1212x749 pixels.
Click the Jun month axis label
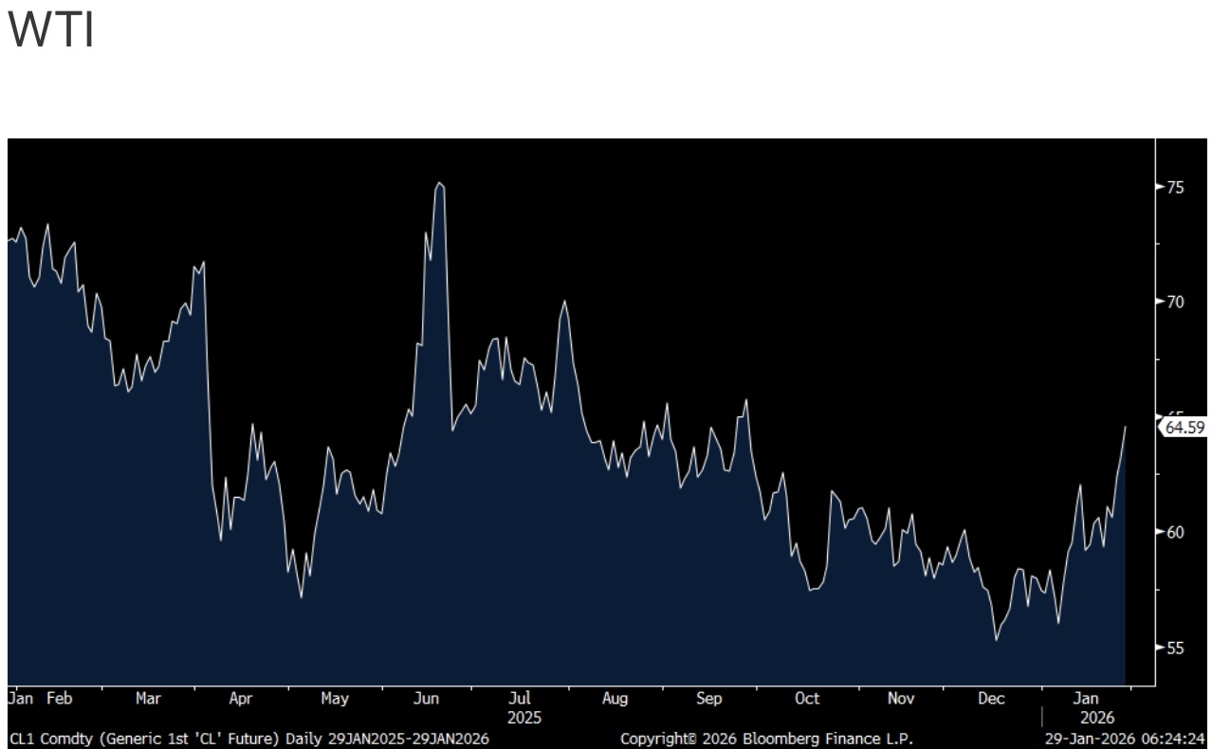[x=427, y=699]
